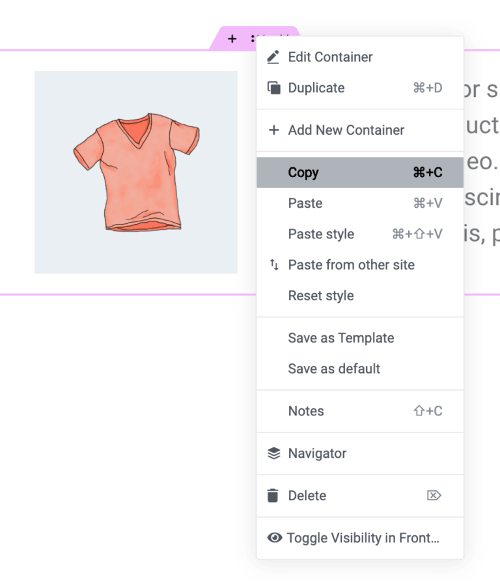
Task: Click Save as Template
Action: [x=341, y=338]
